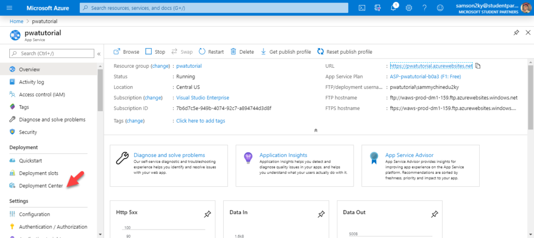This screenshot has height=238, width=534.
Task: Collapse the essentials section chevron
Action: 315,130
